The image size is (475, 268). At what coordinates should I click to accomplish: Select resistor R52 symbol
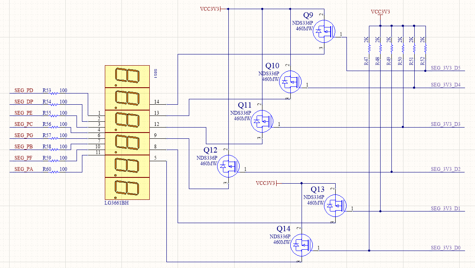(426, 48)
